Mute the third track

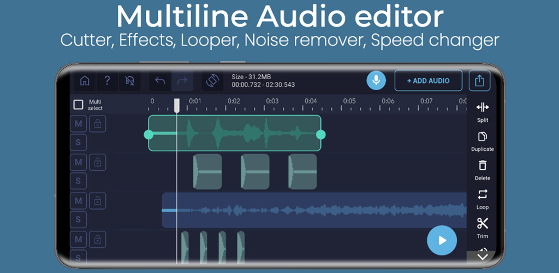79,201
